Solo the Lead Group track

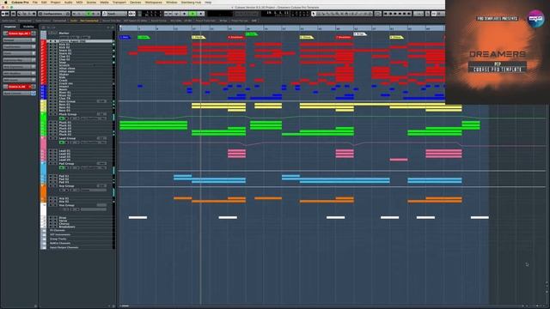(x=55, y=138)
